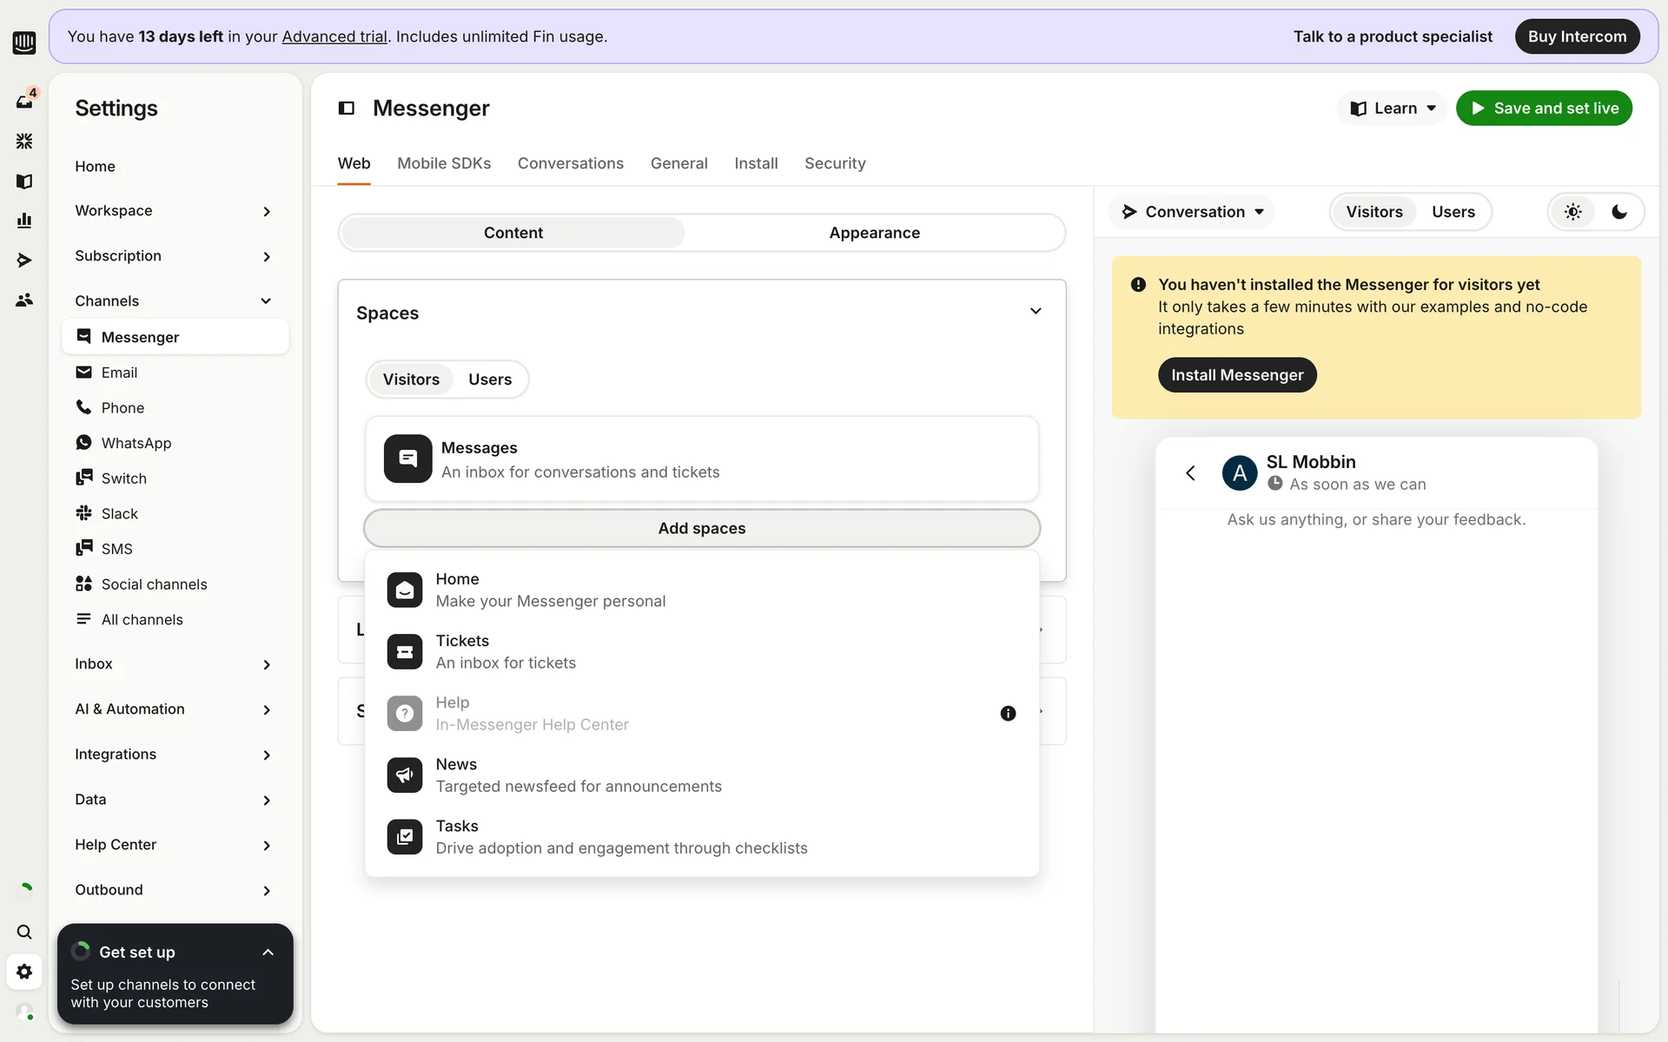This screenshot has height=1042, width=1668.
Task: Switch to the Mobile SDKs tab
Action: coord(444,163)
